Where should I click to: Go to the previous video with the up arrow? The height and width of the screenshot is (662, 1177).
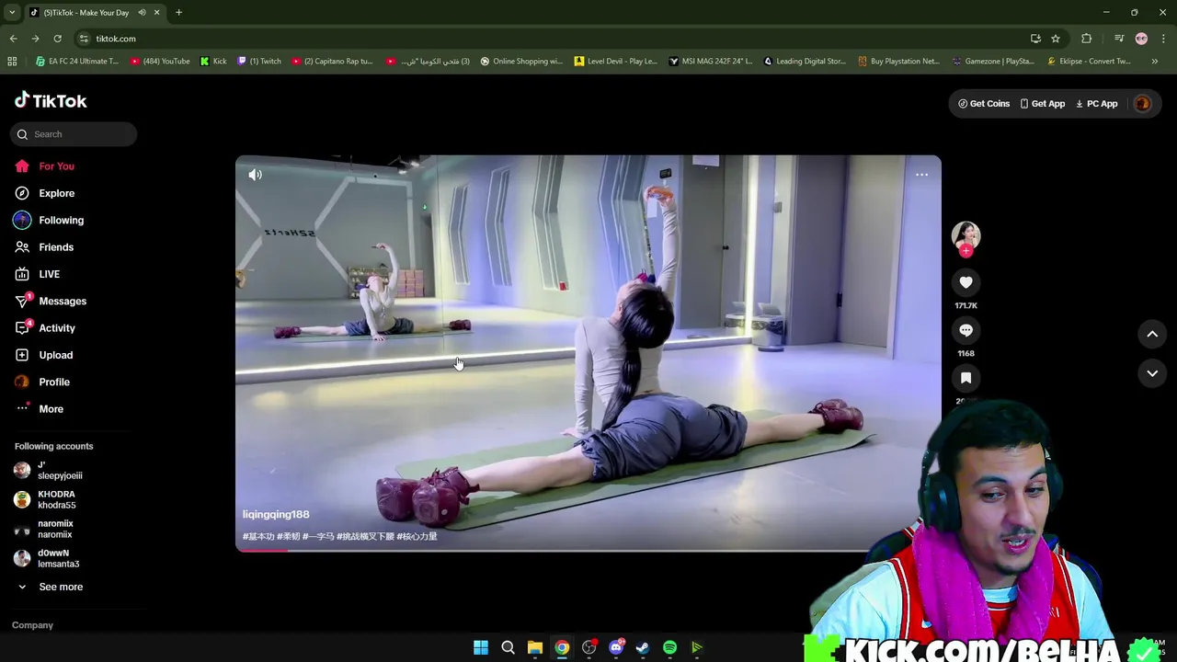(1152, 335)
